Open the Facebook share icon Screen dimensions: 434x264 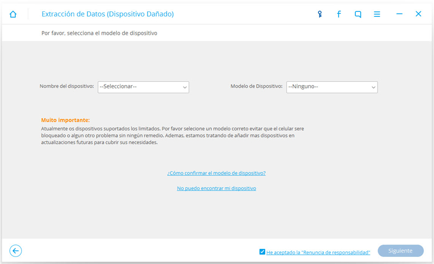(x=339, y=14)
